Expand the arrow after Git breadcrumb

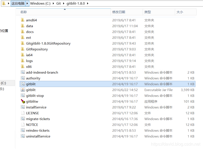(x=63, y=3)
